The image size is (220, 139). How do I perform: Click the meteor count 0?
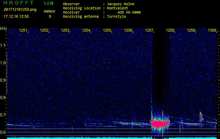tap(50, 16)
